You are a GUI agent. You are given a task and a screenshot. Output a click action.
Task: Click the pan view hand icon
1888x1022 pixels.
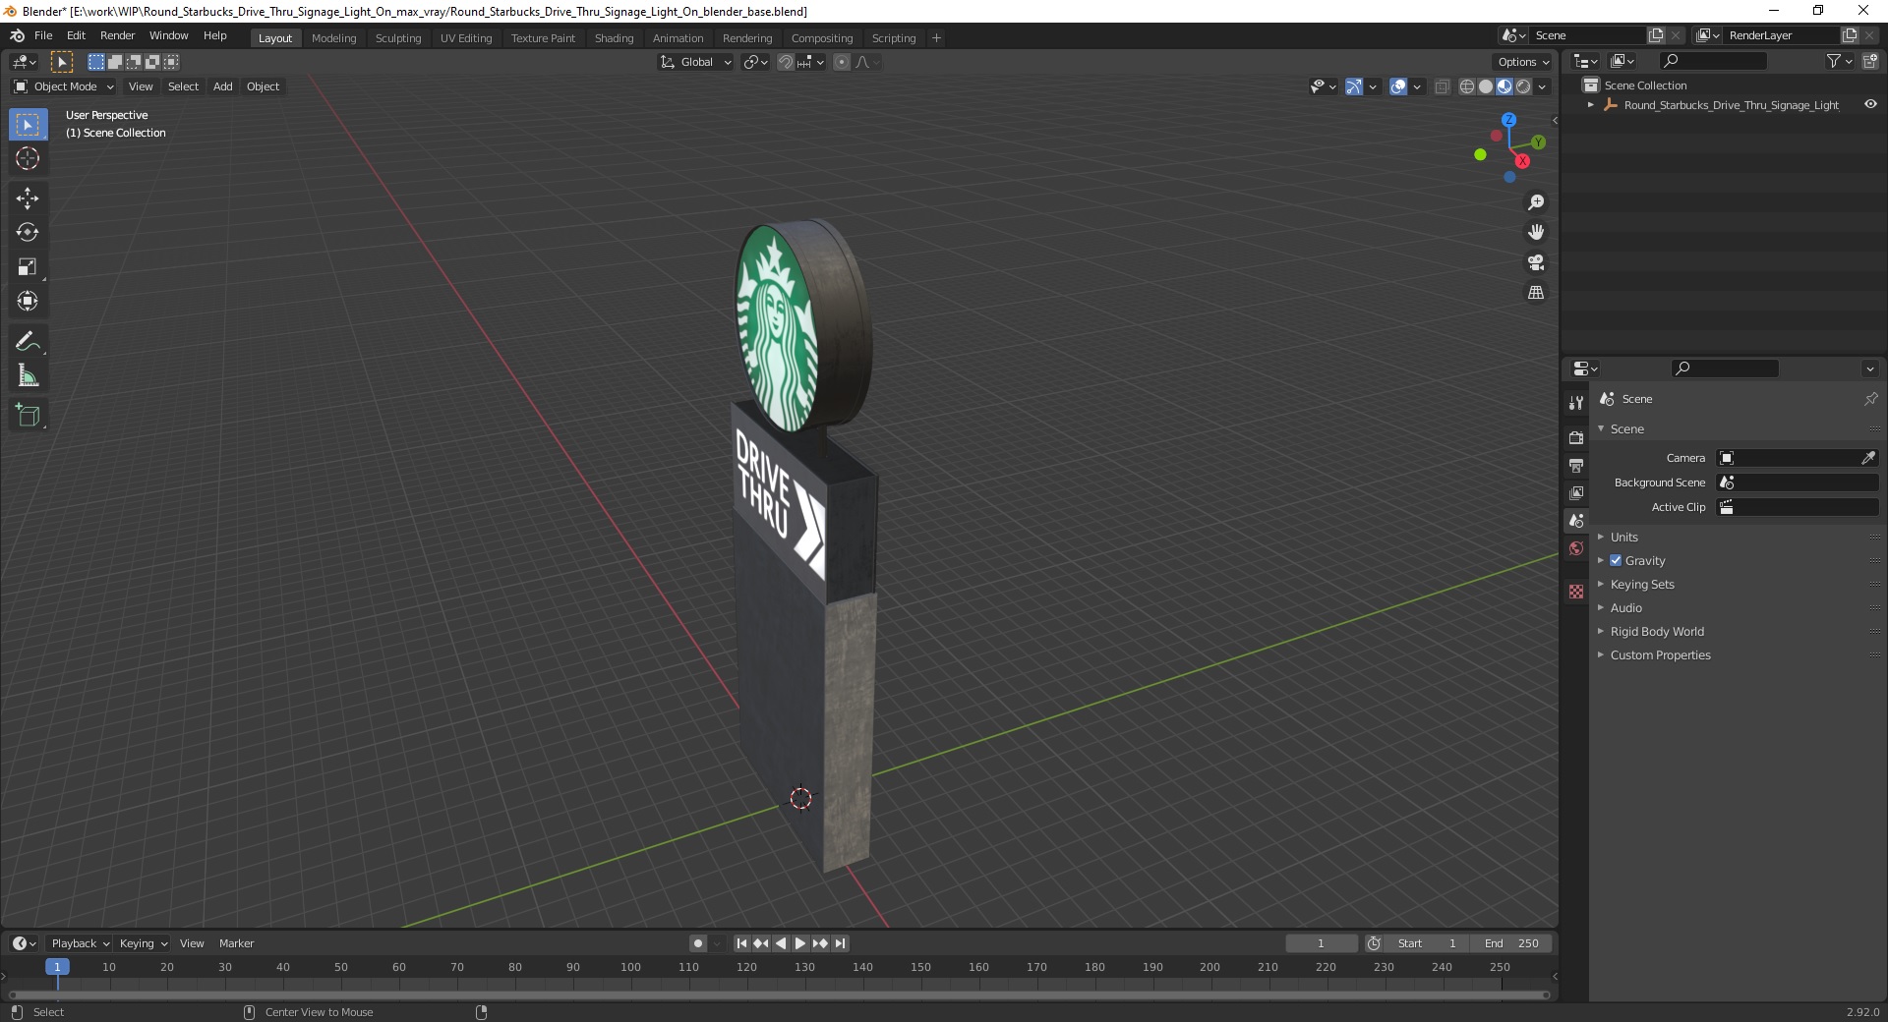click(x=1536, y=233)
